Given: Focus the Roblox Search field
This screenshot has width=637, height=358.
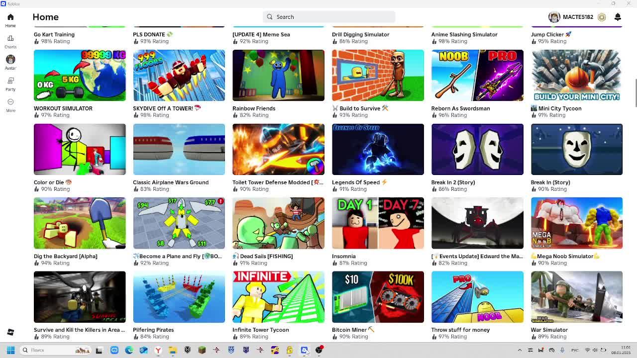Looking at the screenshot, I should point(329,17).
